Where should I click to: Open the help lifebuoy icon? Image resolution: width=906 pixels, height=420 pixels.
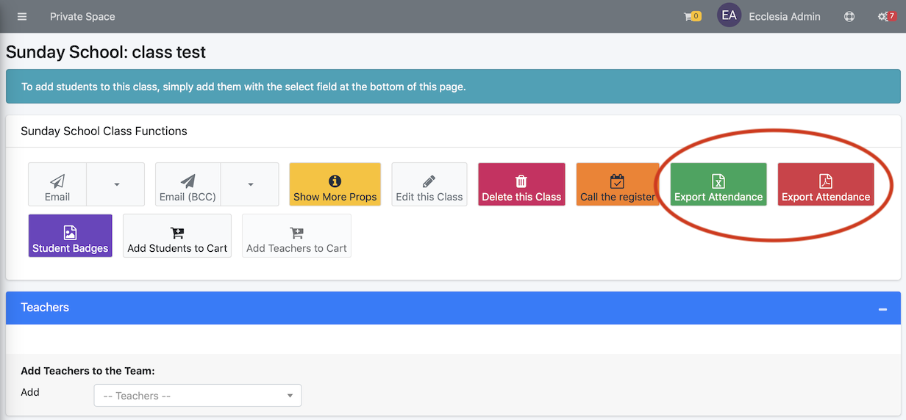tap(849, 16)
